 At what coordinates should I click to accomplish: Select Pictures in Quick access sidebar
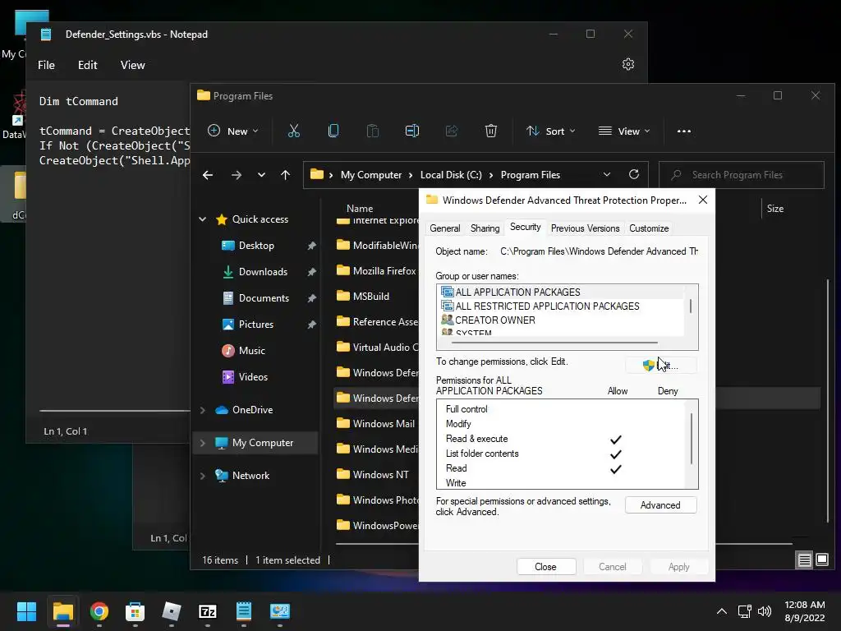(x=256, y=324)
